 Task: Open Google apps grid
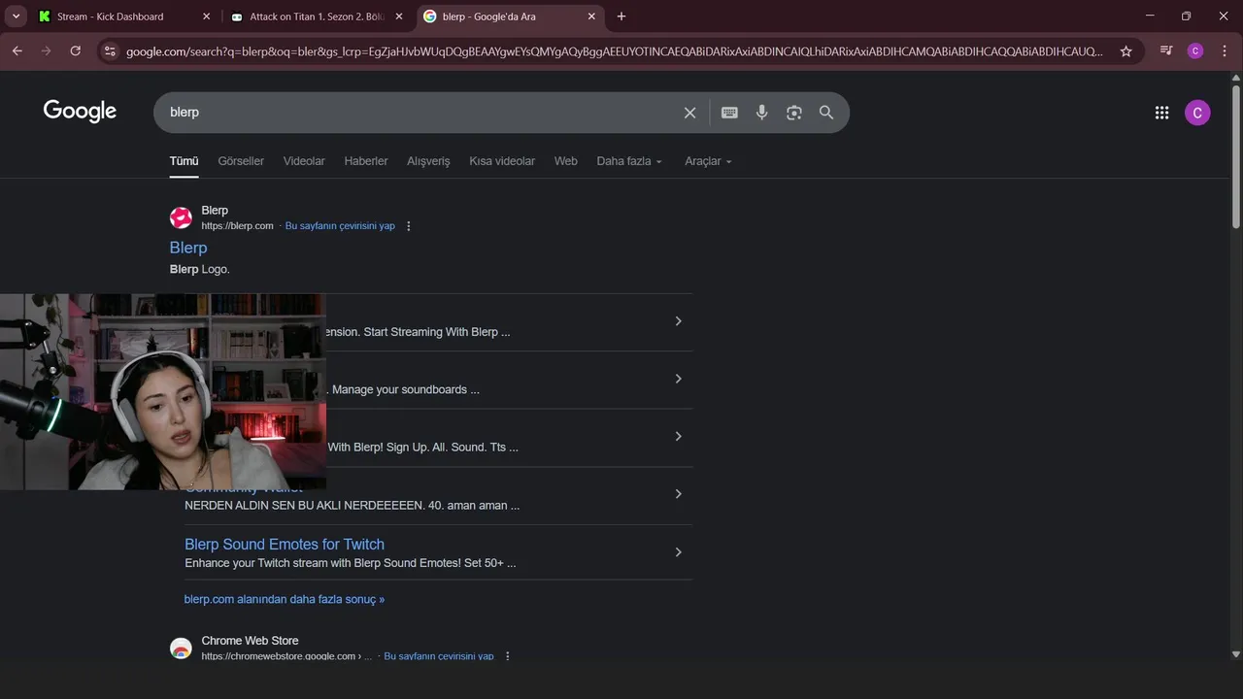[x=1161, y=113]
